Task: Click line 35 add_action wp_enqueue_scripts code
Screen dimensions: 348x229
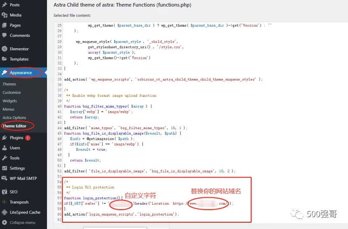Action: point(164,79)
